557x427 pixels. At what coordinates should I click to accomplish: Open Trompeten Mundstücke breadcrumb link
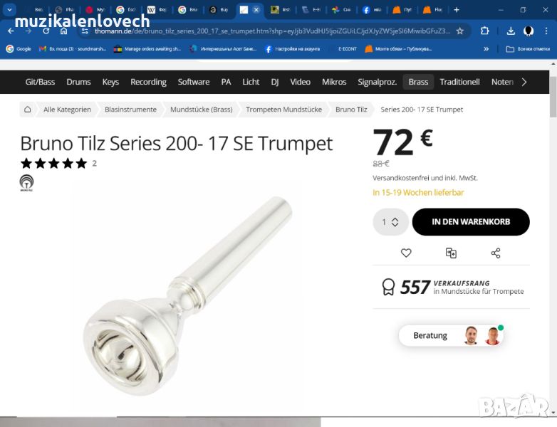pyautogui.click(x=283, y=110)
